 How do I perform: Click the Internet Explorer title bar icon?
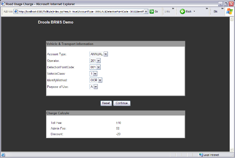click(x=3, y=4)
